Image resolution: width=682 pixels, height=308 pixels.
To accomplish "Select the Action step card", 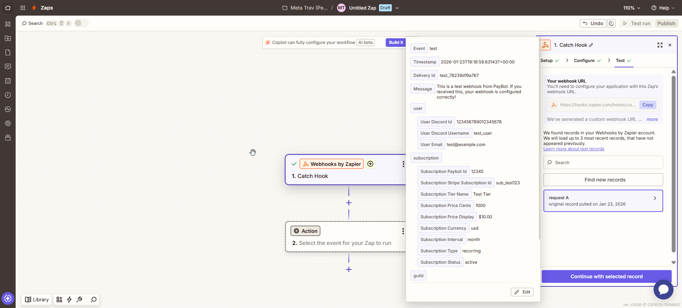I will (x=345, y=237).
